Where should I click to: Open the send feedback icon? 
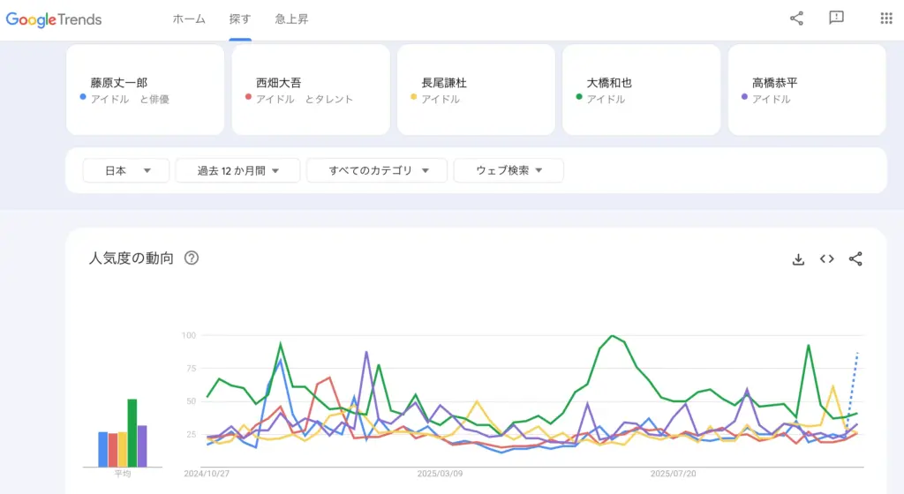coord(836,18)
